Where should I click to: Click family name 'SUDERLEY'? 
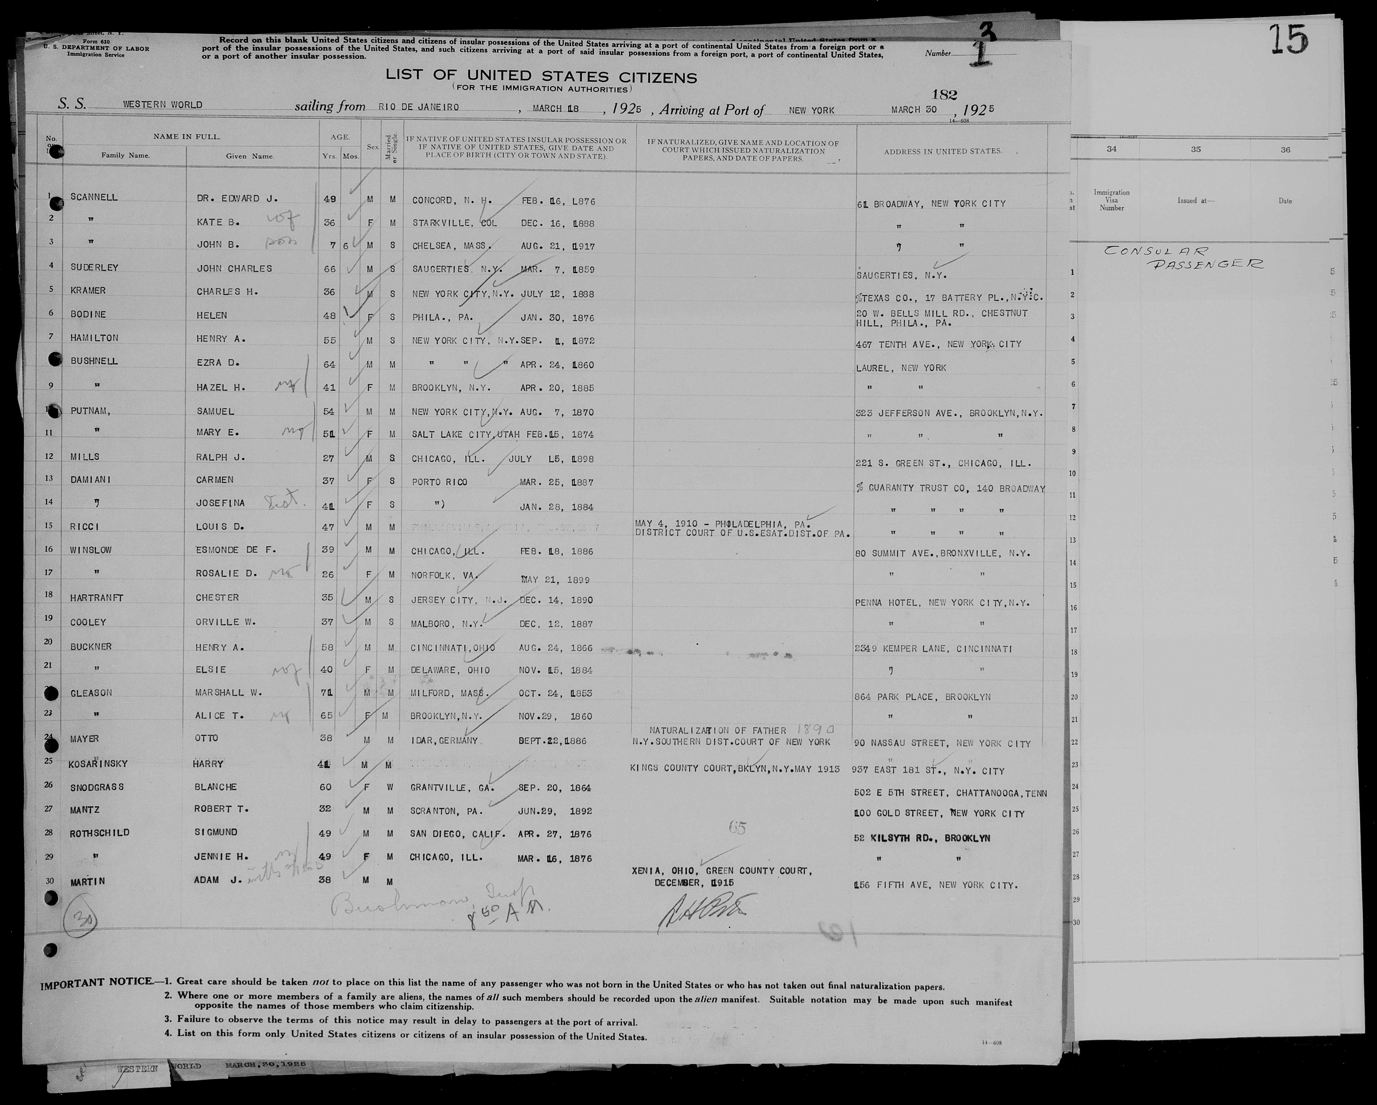tap(95, 268)
